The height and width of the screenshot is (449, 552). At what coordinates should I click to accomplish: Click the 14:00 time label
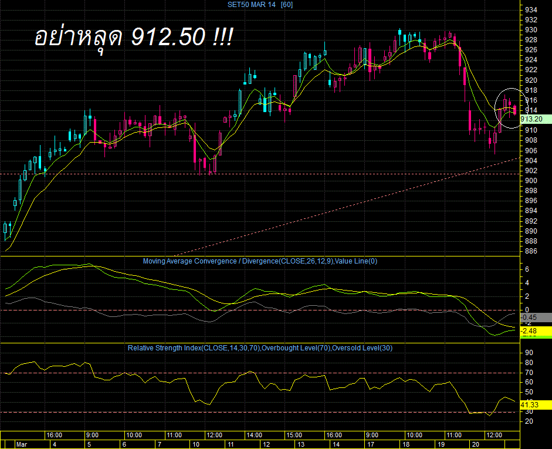pos(254,436)
